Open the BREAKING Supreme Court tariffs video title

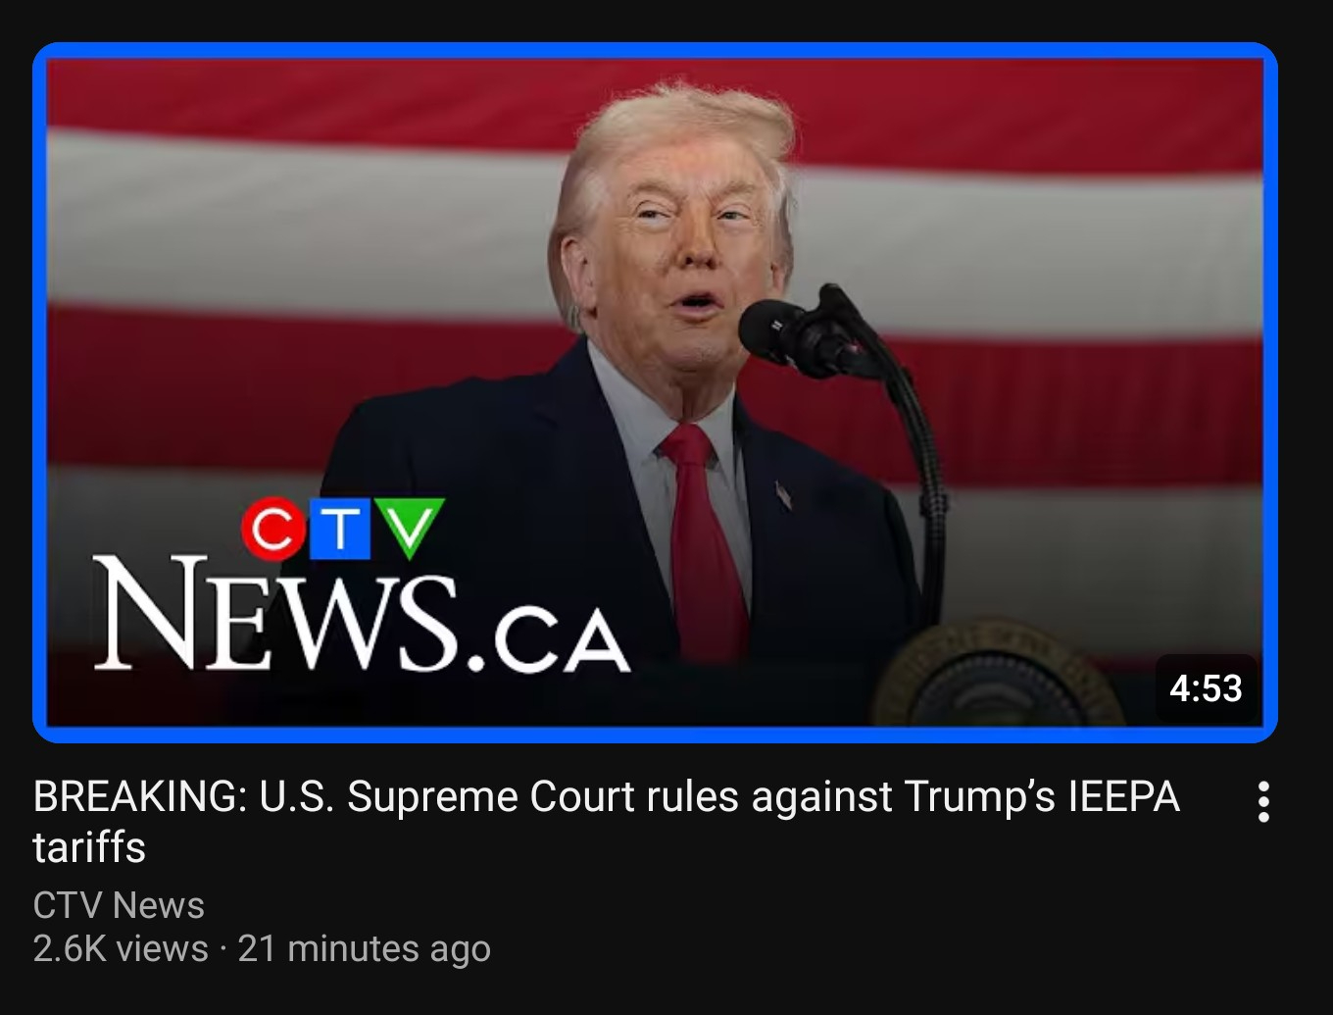pyautogui.click(x=606, y=822)
